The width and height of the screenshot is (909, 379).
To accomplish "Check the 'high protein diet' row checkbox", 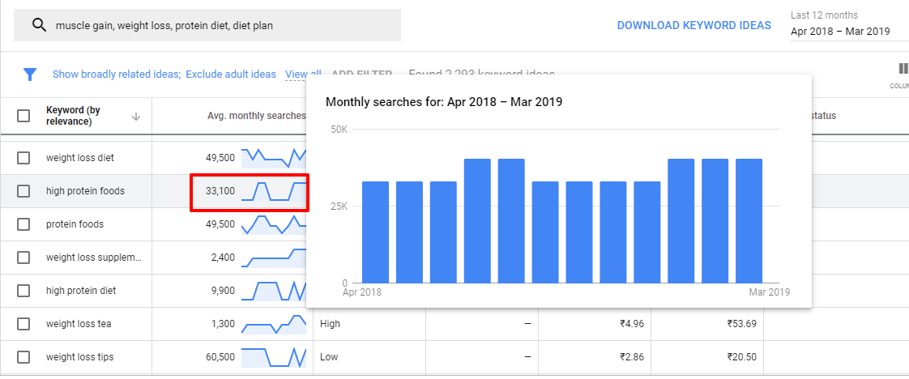I will click(23, 291).
